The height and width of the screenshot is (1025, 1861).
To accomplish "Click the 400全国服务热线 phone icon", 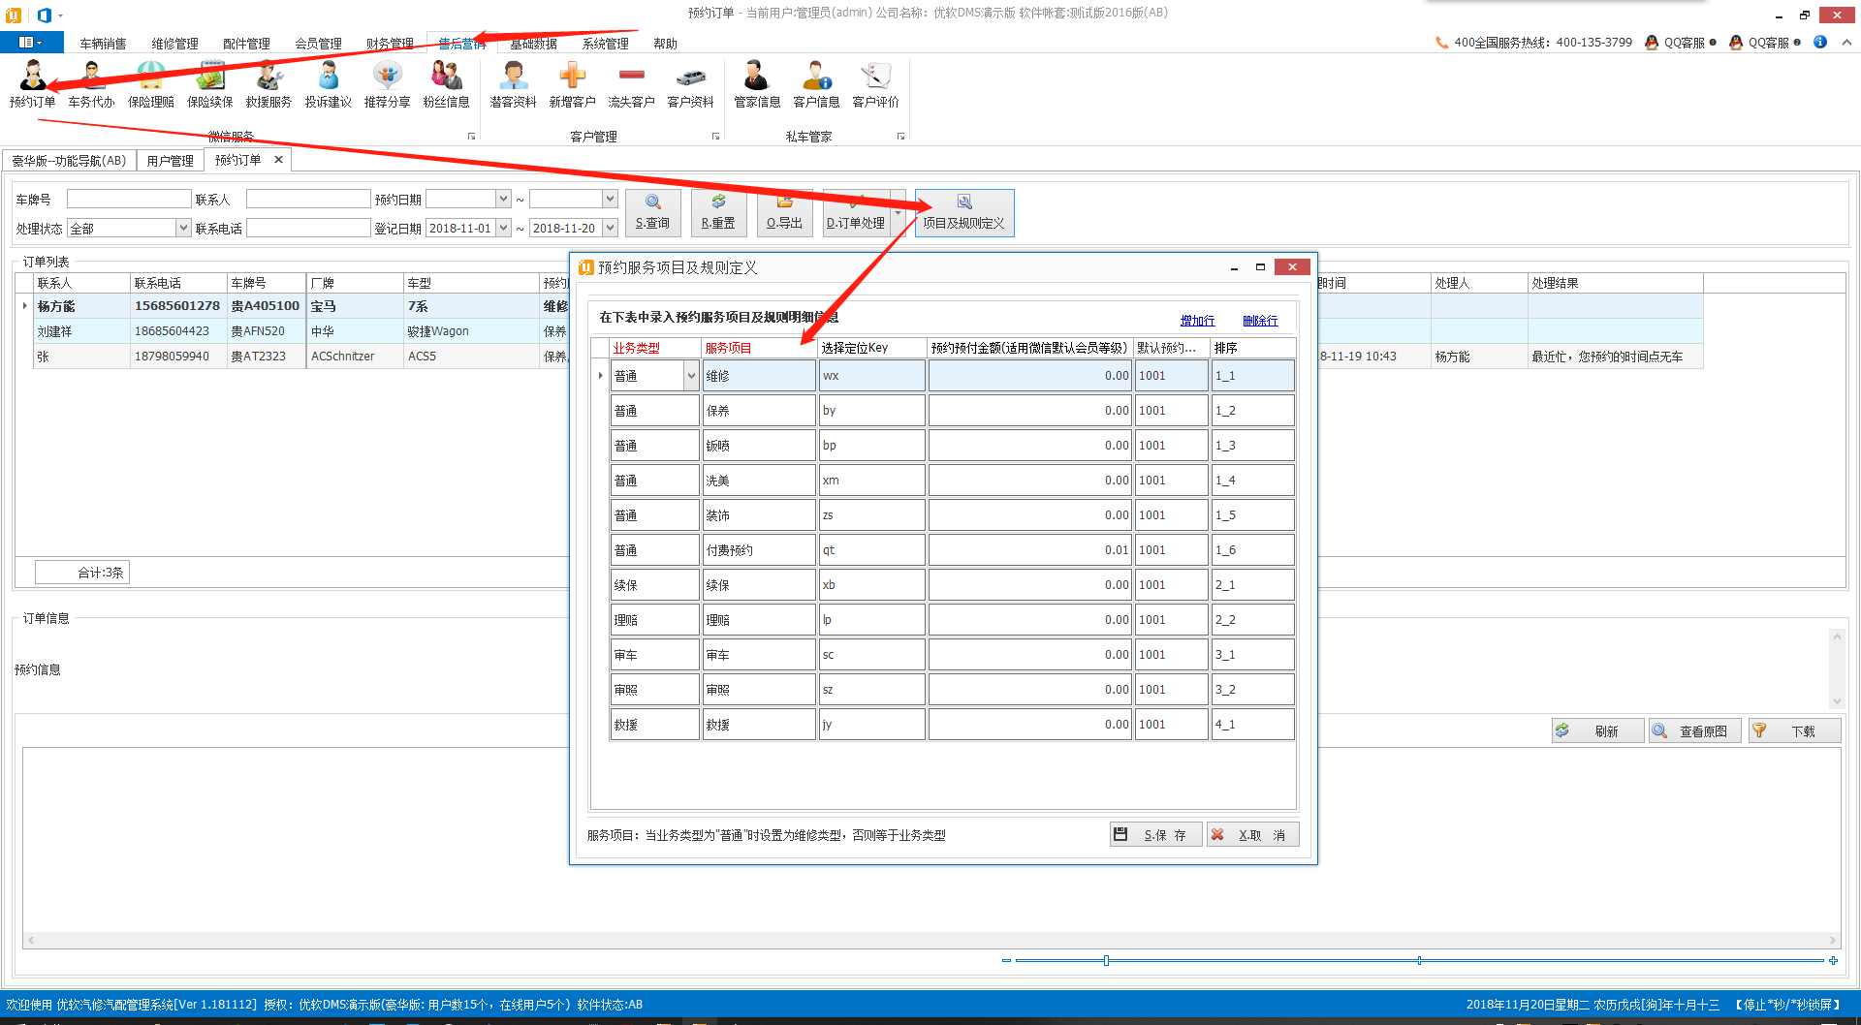I will click(x=1441, y=43).
